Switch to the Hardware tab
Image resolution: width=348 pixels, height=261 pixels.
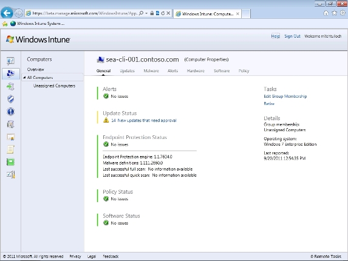click(196, 71)
